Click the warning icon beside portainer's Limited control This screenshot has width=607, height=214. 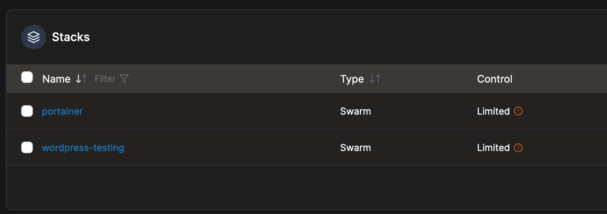click(518, 111)
